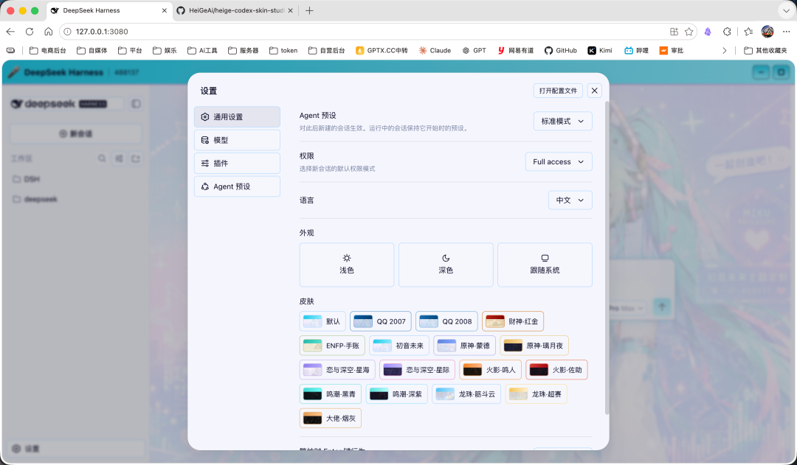Click the 打开配置文件 button
The height and width of the screenshot is (465, 797).
click(558, 91)
